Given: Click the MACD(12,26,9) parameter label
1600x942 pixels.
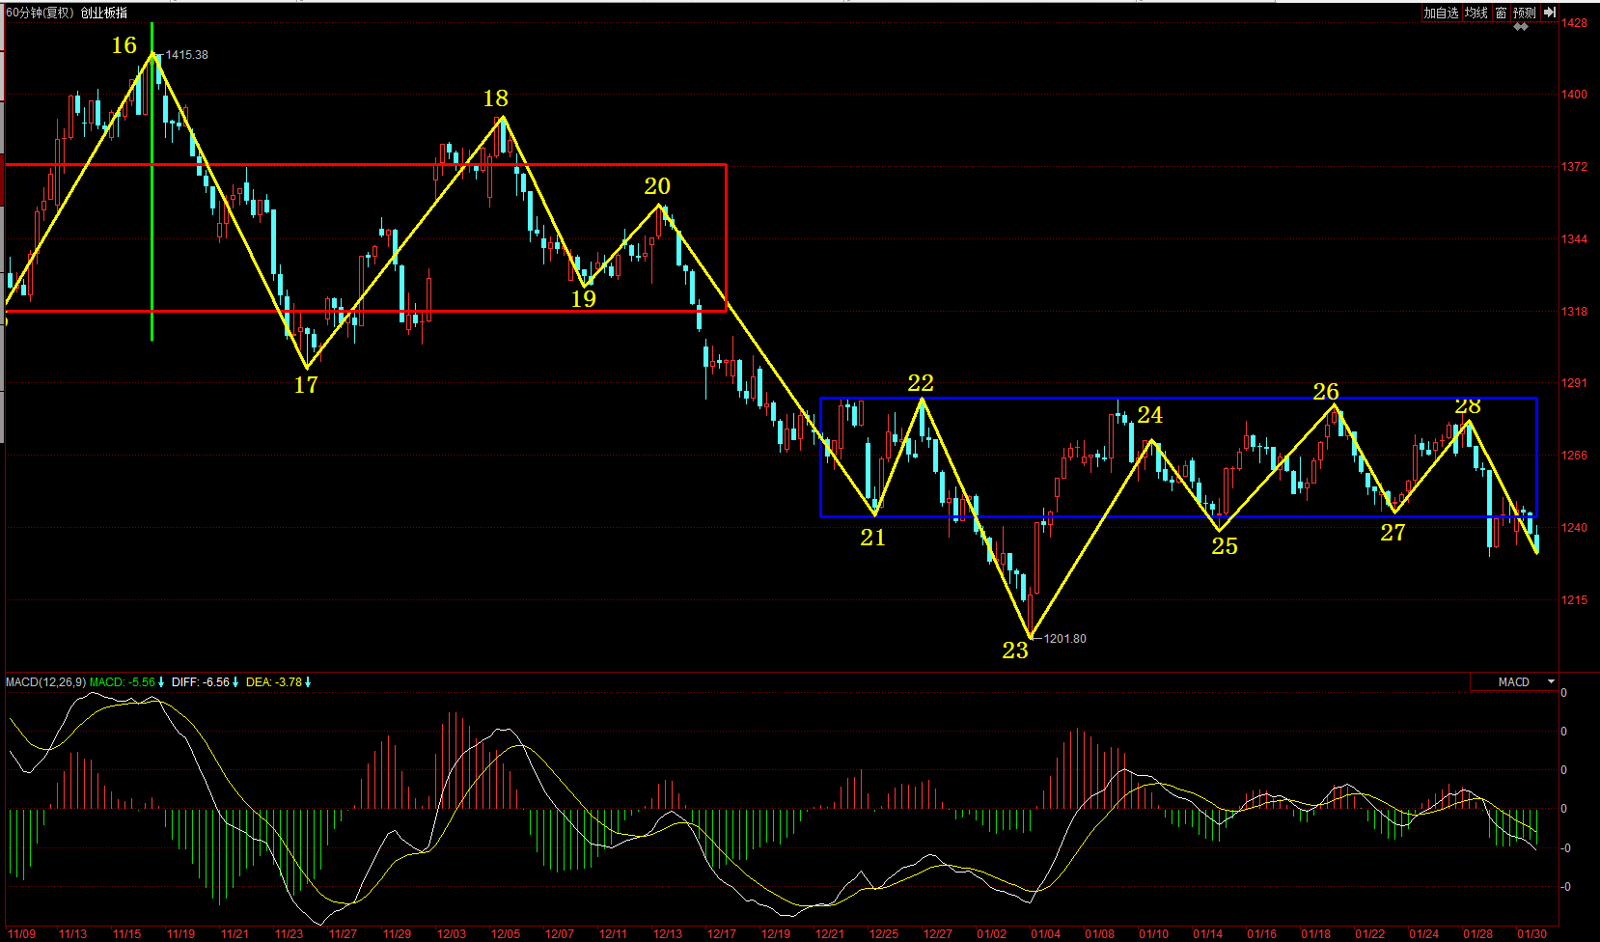Looking at the screenshot, I should pos(45,682).
